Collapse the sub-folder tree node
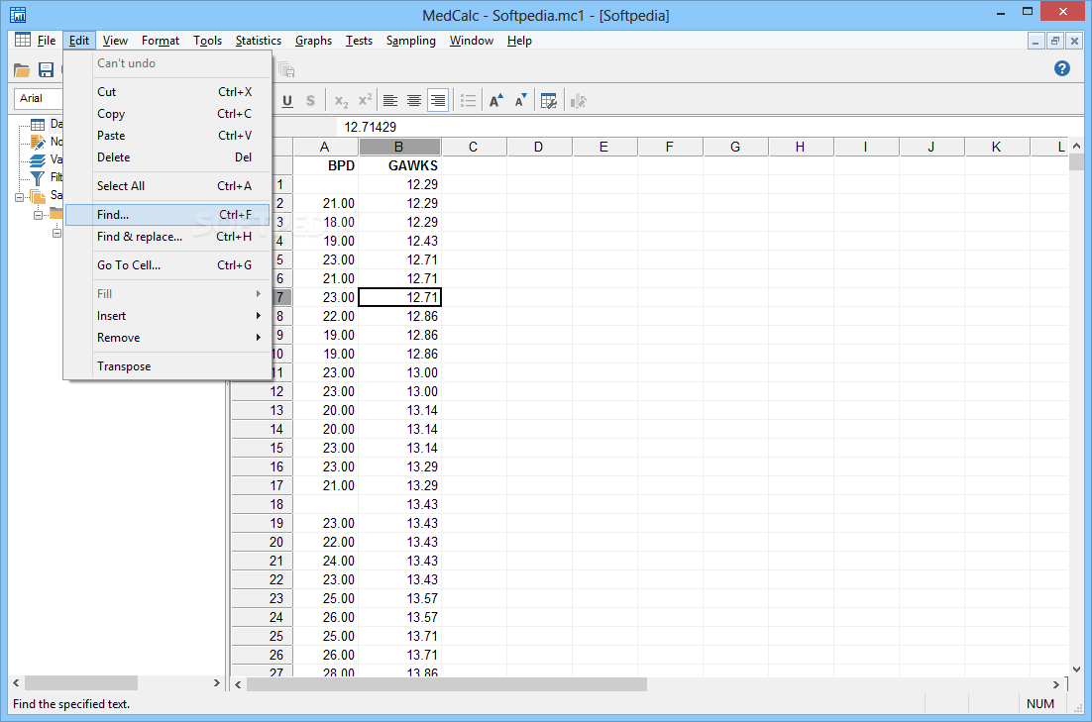1092x722 pixels. pos(38,215)
